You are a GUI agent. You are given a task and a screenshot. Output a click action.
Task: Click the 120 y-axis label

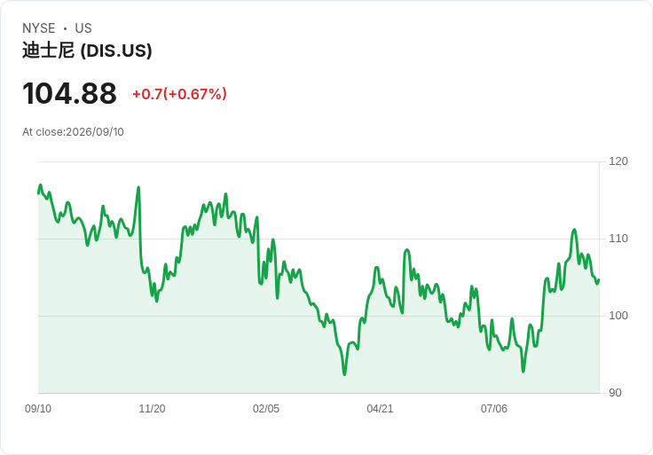[x=618, y=161]
